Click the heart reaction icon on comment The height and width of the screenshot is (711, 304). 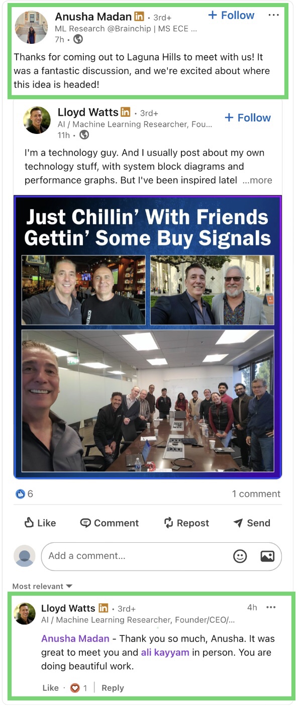coord(75,688)
